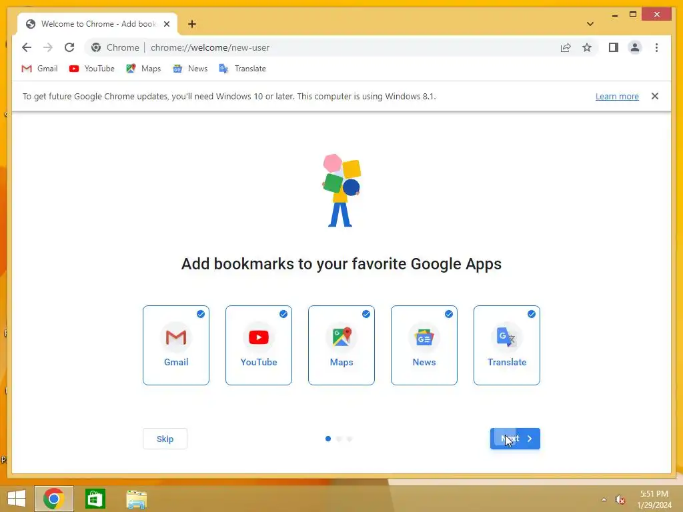Viewport: 683px width, 512px height.
Task: Select the Translate icon card
Action: click(507, 345)
